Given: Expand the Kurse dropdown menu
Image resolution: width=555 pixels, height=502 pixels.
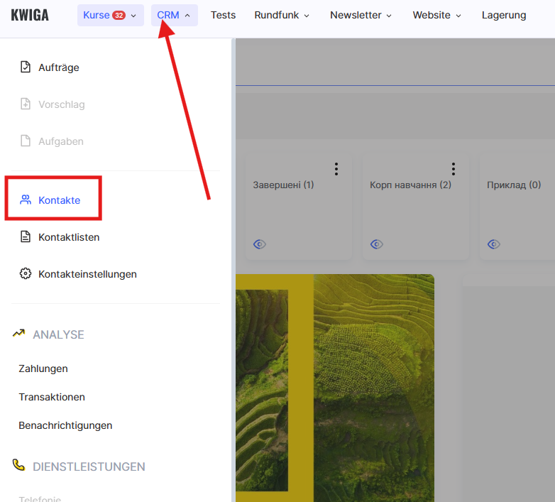Looking at the screenshot, I should (110, 15).
